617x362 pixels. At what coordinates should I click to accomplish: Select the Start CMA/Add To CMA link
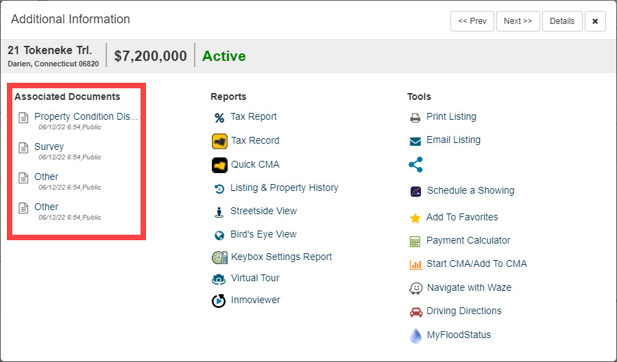click(476, 263)
